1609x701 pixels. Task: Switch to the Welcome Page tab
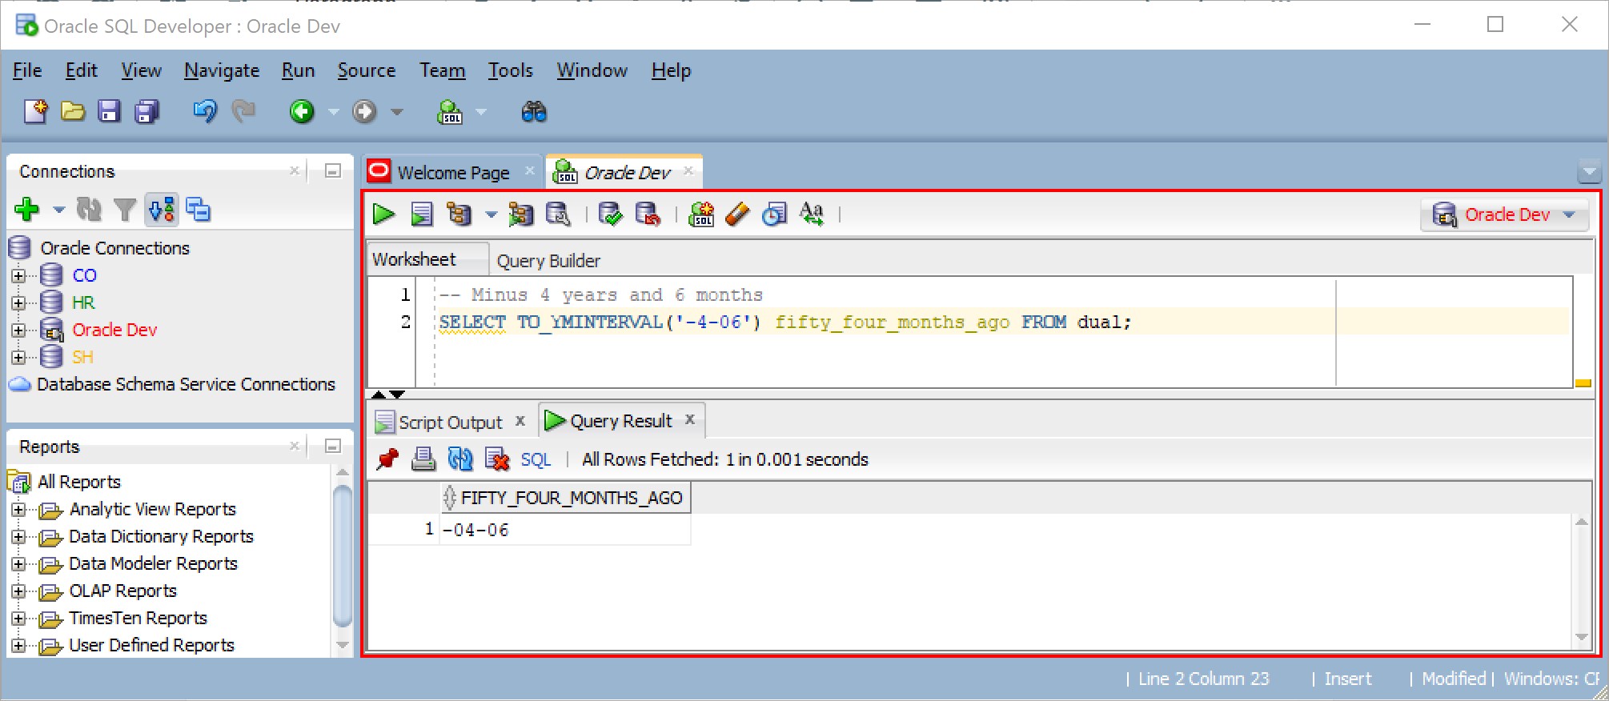[x=453, y=172]
